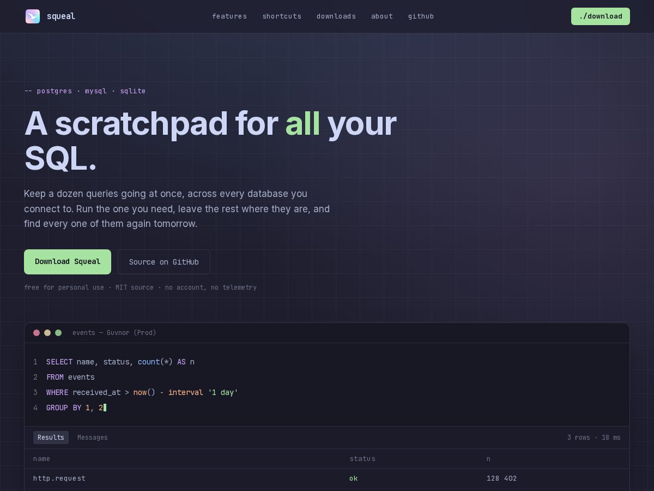Click the WHERE received_at code line

click(142, 392)
